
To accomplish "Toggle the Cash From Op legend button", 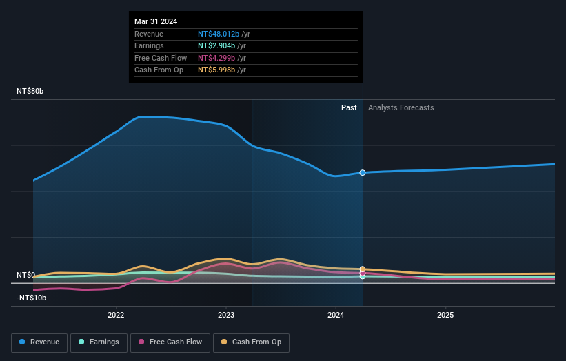I will point(251,342).
